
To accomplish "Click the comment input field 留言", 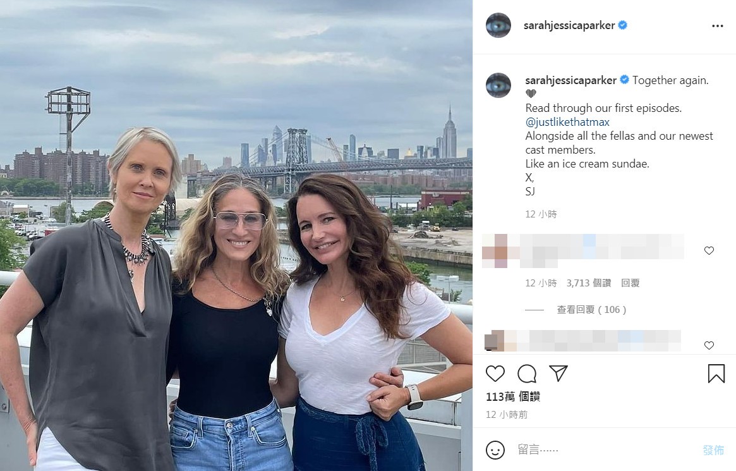I will coord(600,450).
